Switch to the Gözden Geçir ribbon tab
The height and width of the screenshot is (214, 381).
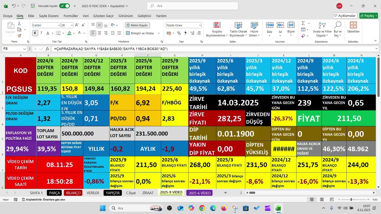104,16
